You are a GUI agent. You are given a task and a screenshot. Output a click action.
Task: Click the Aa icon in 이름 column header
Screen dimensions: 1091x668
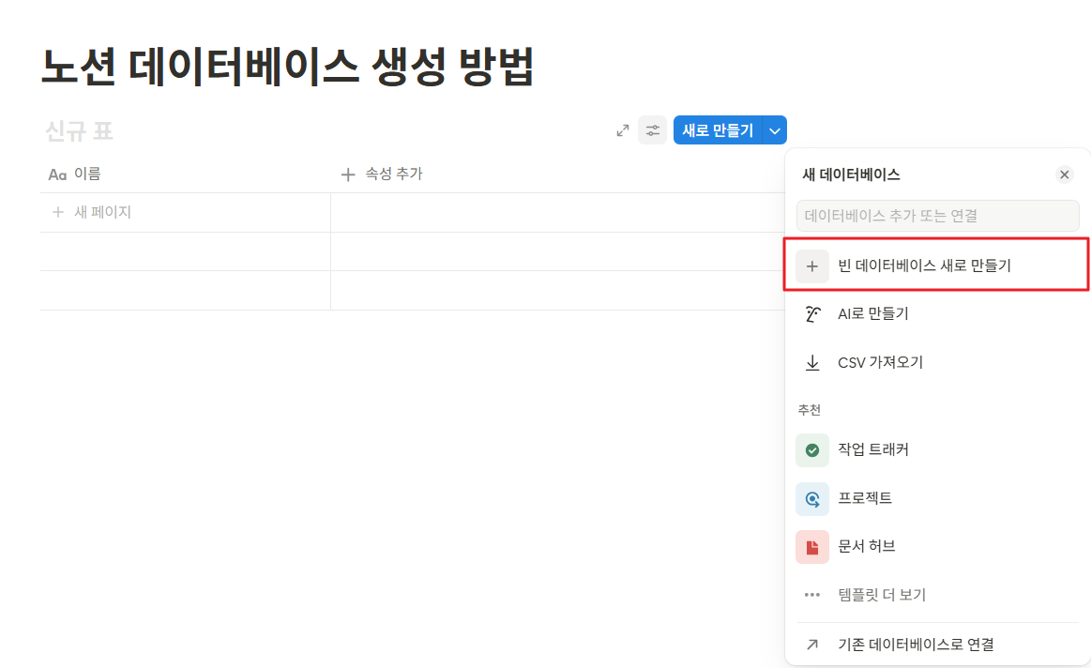[x=56, y=173]
